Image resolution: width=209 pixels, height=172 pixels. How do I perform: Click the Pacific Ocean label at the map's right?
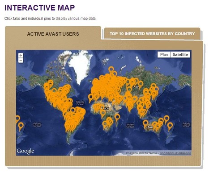coord(186,125)
